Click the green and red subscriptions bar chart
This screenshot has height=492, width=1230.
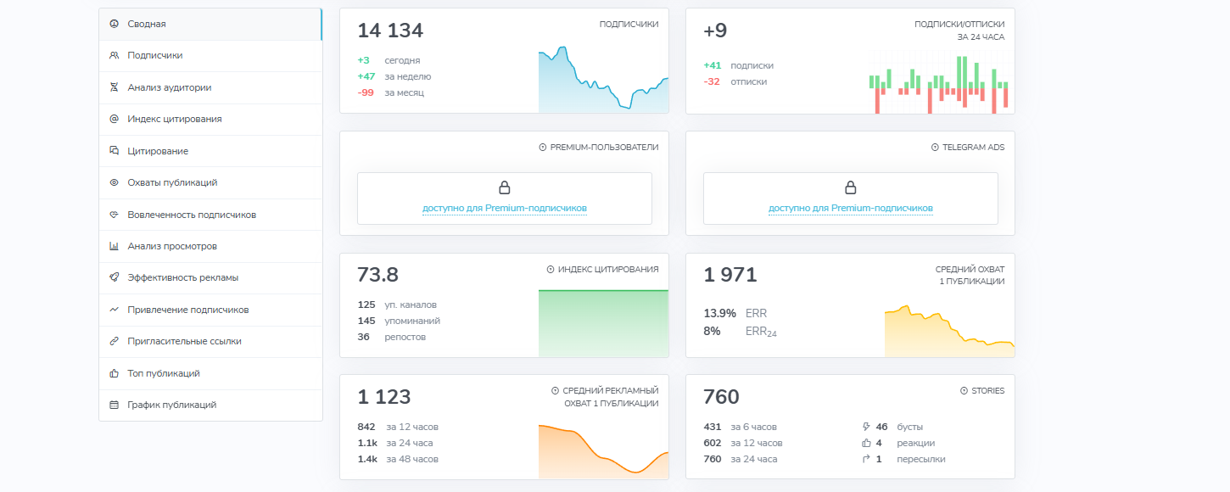tap(939, 84)
